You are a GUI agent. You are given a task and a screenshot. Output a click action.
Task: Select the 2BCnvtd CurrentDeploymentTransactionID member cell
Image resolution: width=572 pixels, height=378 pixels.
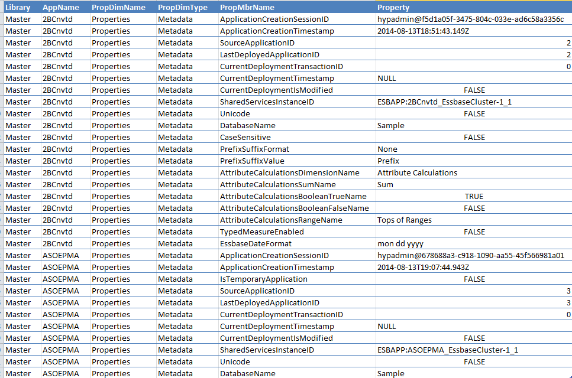click(297, 67)
